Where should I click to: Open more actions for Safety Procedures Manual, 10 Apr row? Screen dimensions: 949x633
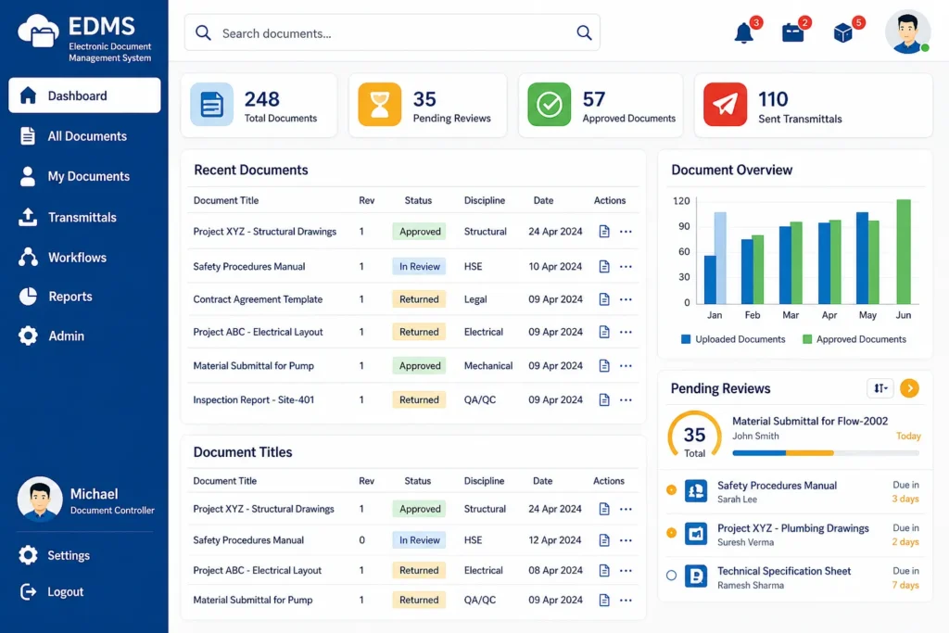[x=626, y=266]
